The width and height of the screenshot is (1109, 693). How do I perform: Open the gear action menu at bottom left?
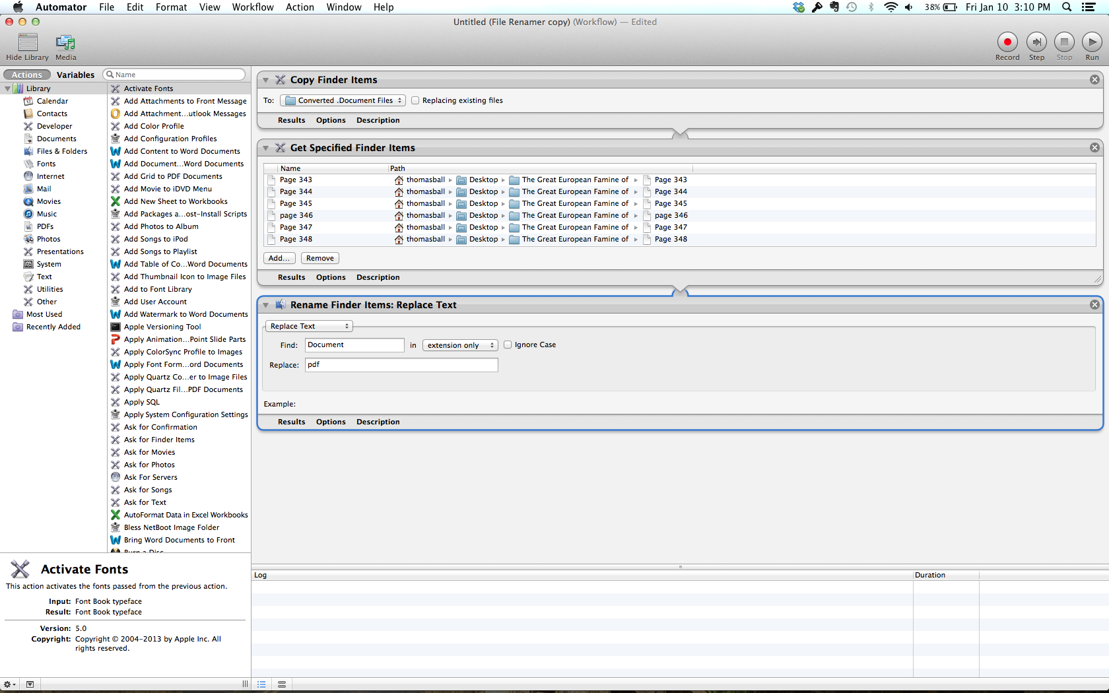coord(9,684)
